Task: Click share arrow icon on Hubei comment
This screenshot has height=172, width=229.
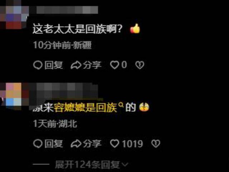Action: [76, 144]
